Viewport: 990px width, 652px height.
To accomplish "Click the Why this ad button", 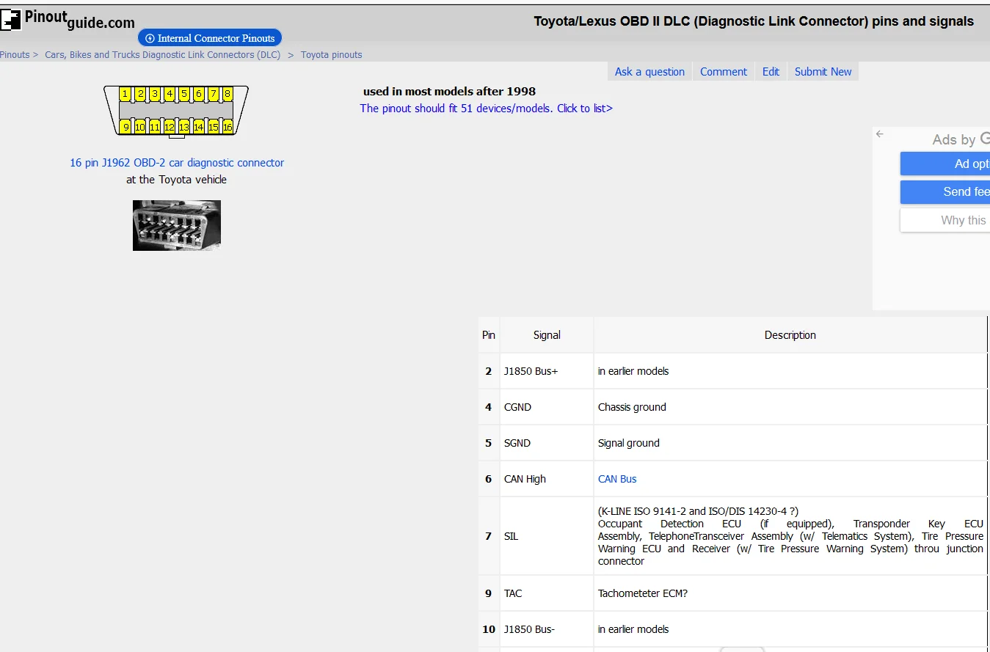I will (945, 220).
